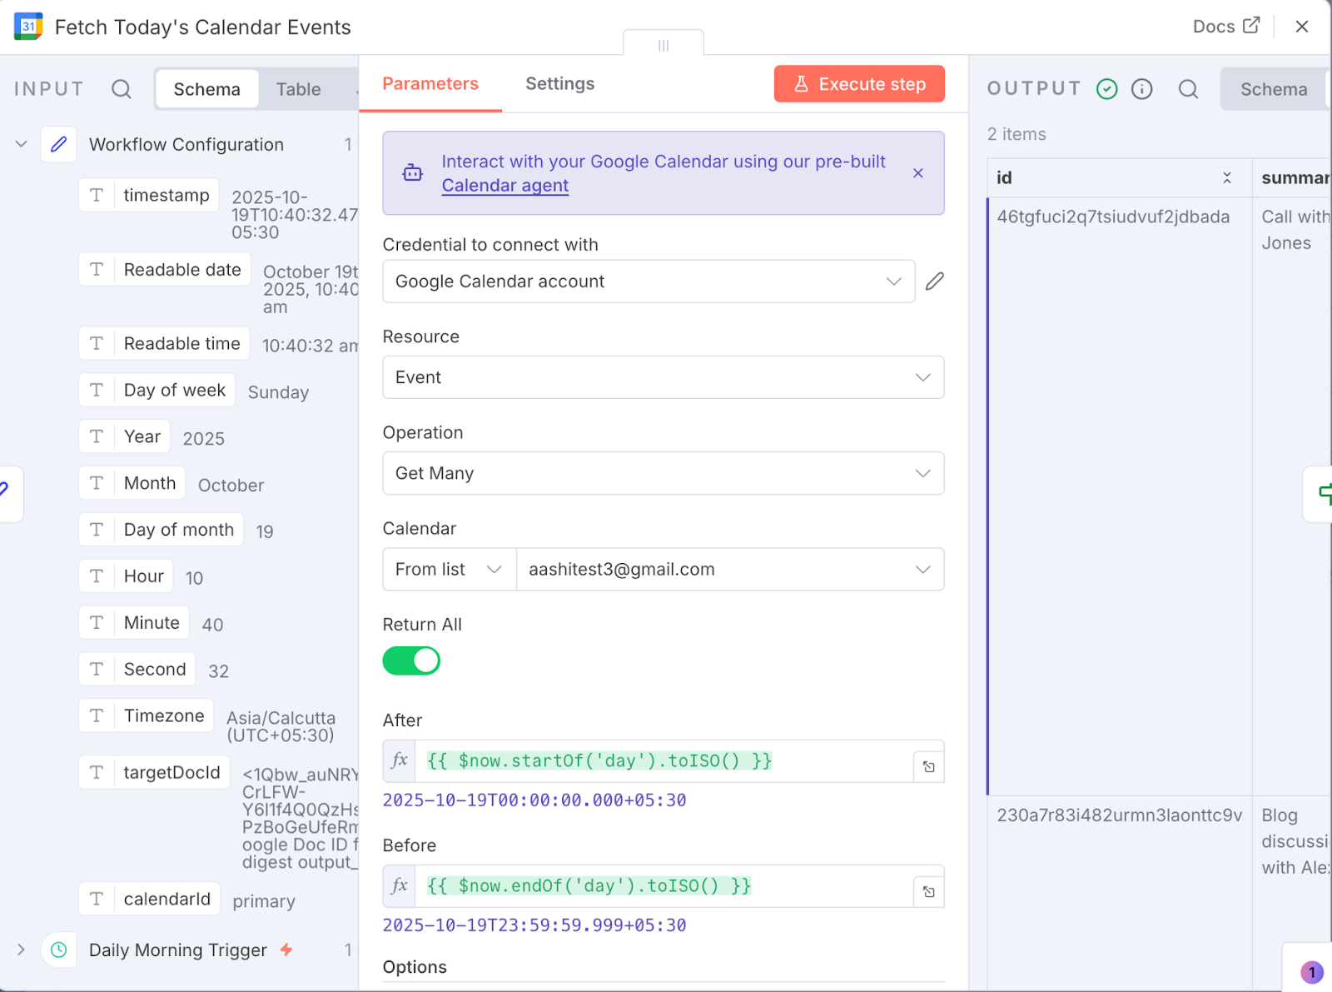This screenshot has height=992, width=1332.
Task: Click the info icon in the OUTPUT panel
Action: [1142, 88]
